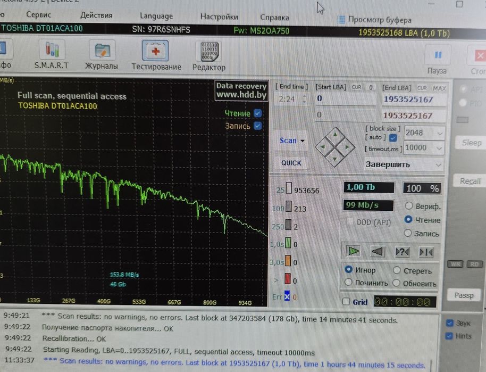This screenshot has height=372, width=486.
Task: Click the www.hdd.by Data recovery link
Action: point(241,90)
